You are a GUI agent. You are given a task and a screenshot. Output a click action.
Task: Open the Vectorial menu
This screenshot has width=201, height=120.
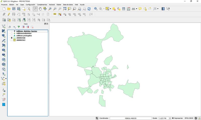tap(52, 5)
